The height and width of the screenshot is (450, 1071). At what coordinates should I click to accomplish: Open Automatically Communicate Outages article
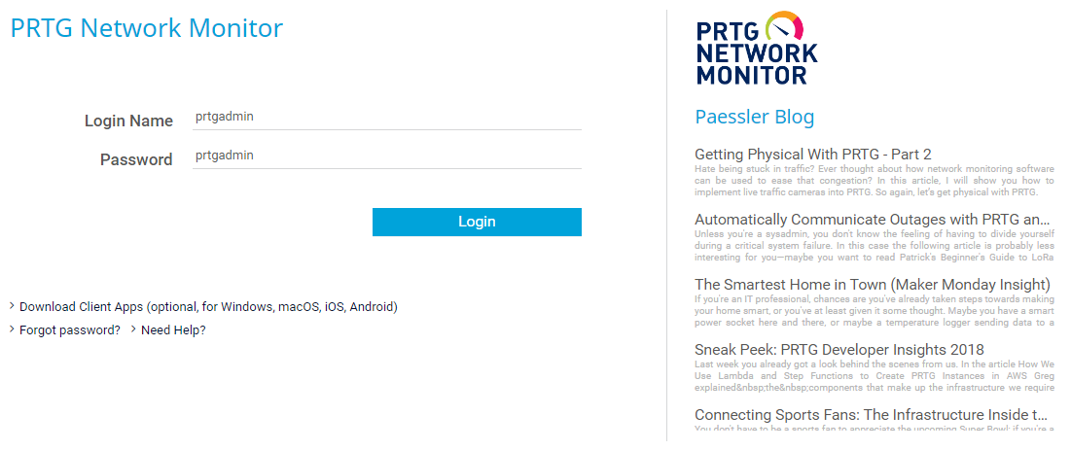(x=873, y=220)
